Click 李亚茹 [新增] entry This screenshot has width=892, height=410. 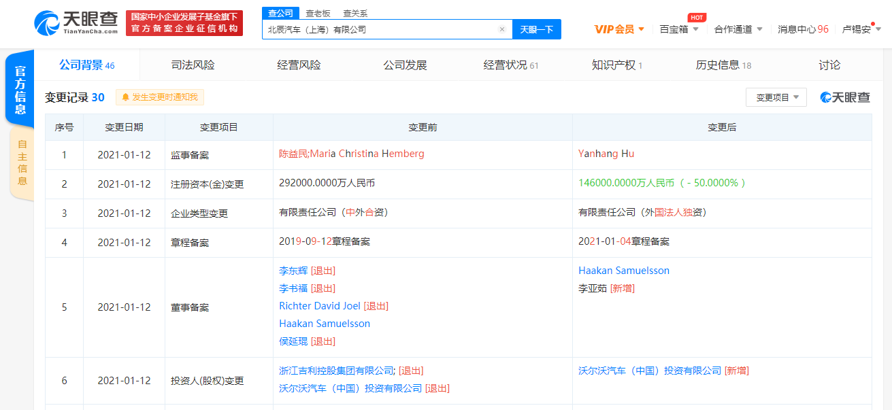(606, 288)
